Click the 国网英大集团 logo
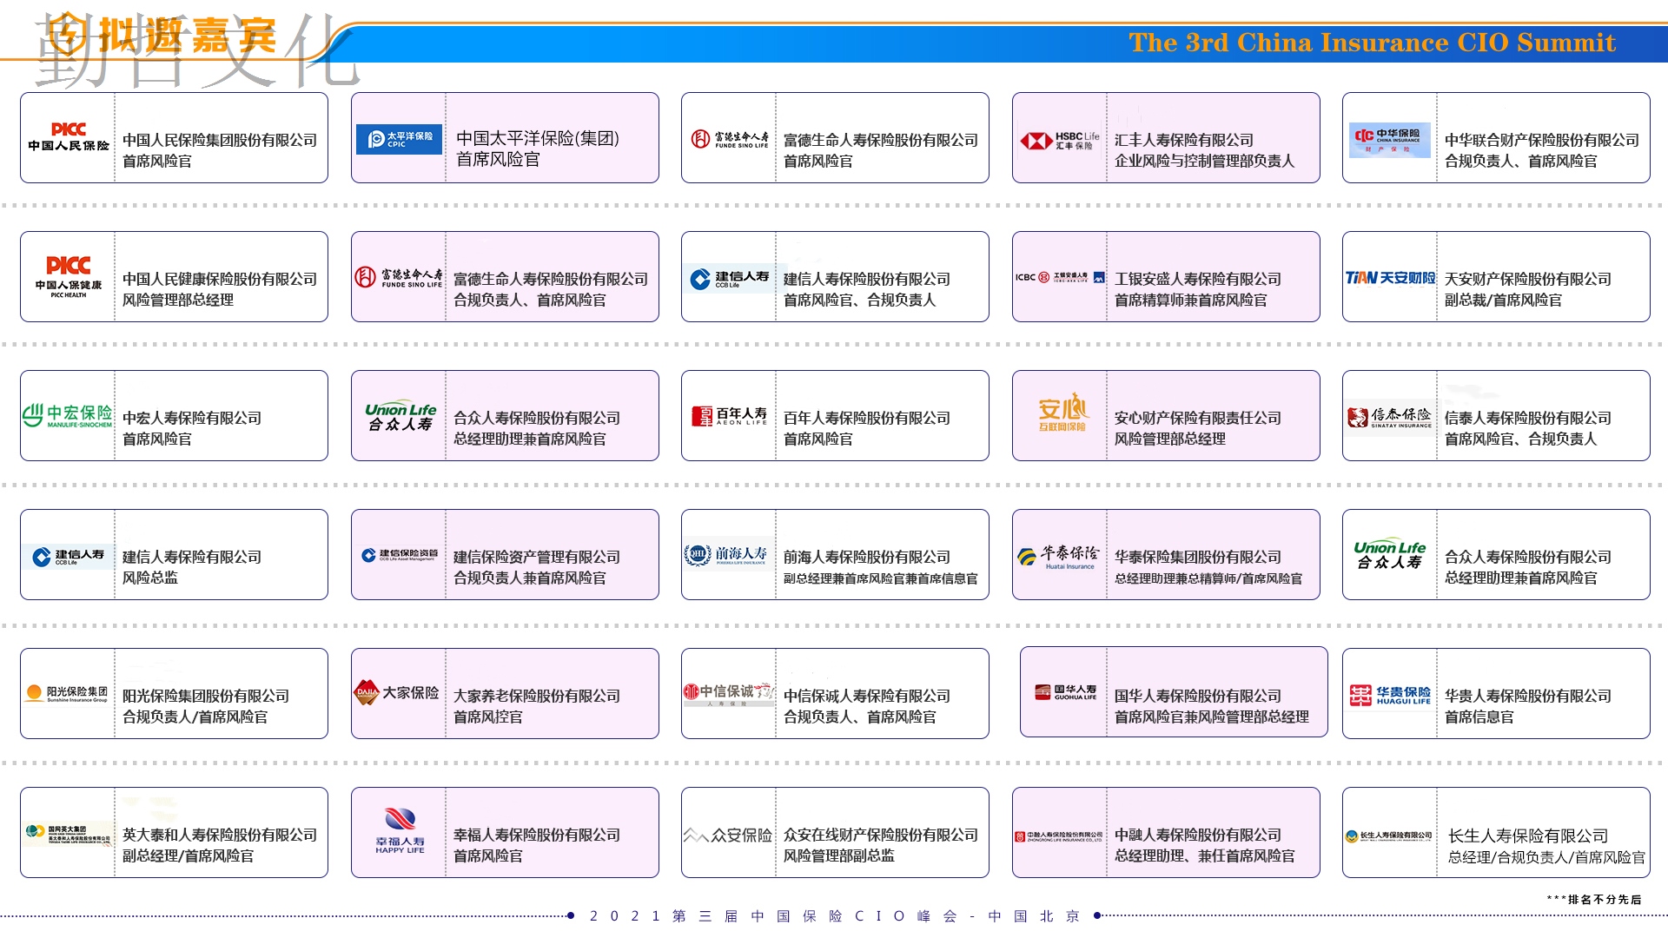 point(69,834)
